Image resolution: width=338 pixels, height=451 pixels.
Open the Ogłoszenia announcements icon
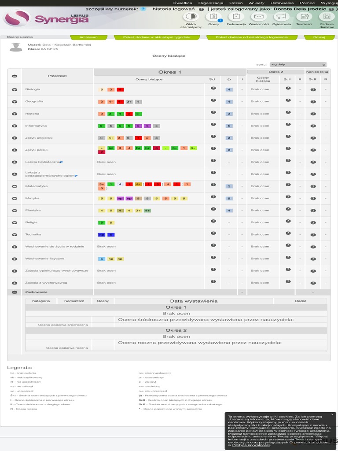click(x=282, y=16)
